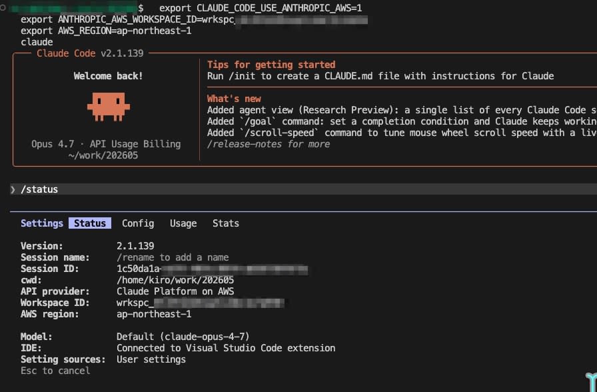Click the API provider: label
Screen dimensions: 597x392
55,291
